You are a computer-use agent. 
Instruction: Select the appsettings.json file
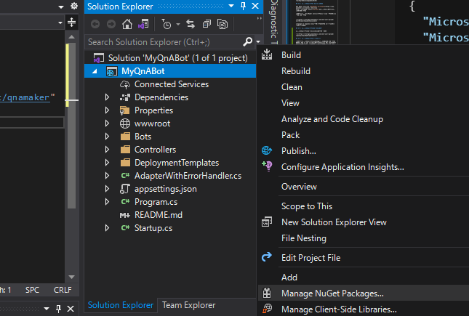pyautogui.click(x=165, y=189)
